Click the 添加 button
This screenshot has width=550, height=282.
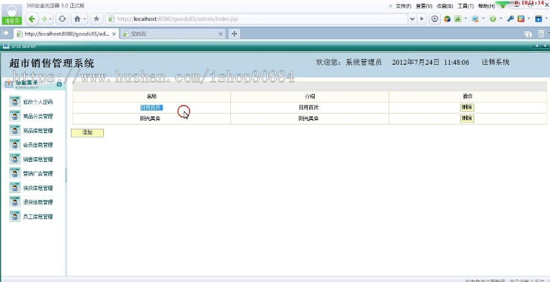coord(87,133)
